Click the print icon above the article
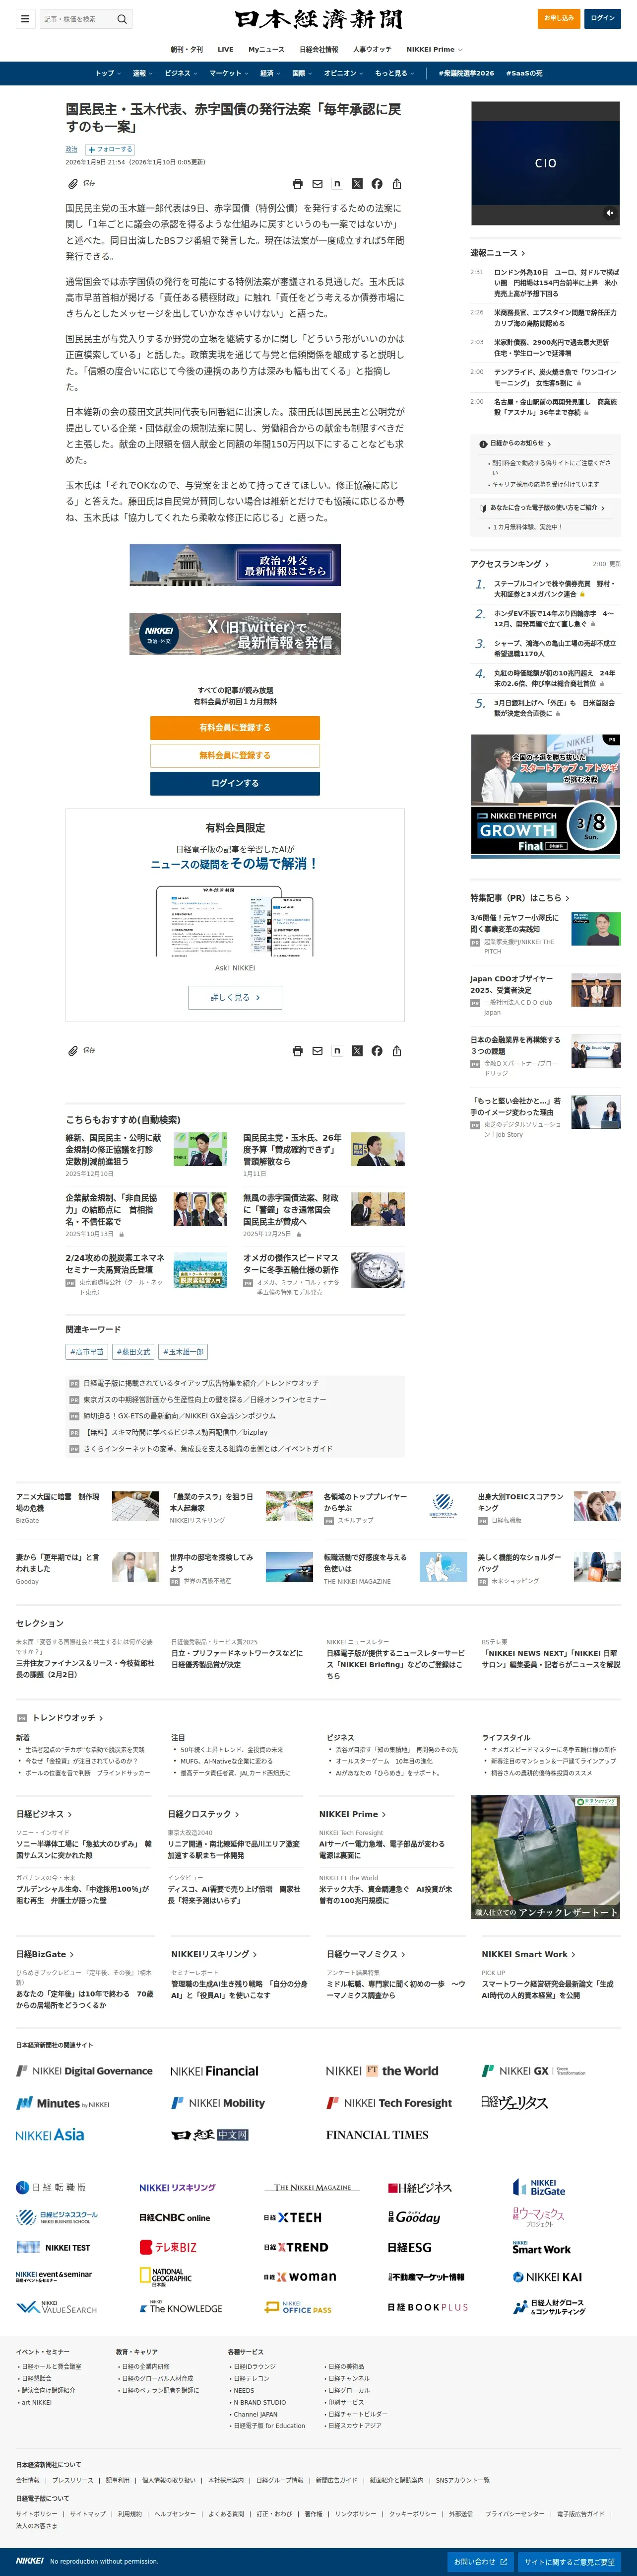The width and height of the screenshot is (637, 2576). click(298, 184)
